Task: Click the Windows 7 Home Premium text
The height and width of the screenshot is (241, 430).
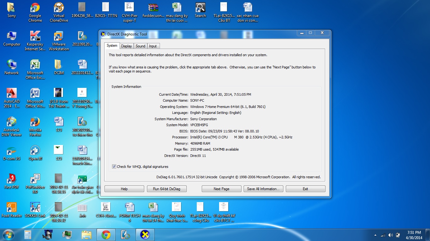Action: (x=228, y=107)
